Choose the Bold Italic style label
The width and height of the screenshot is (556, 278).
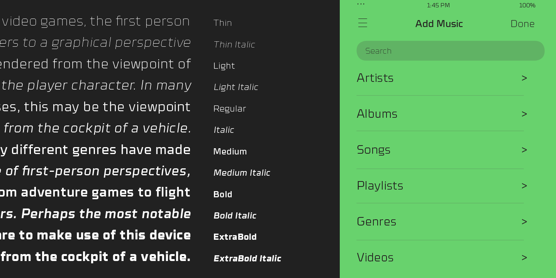tap(235, 215)
